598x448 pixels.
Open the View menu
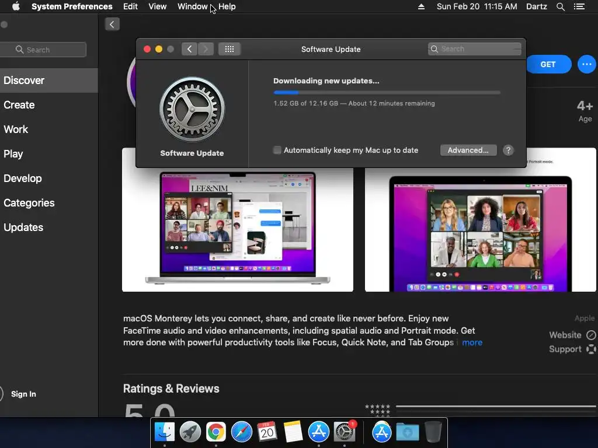158,6
